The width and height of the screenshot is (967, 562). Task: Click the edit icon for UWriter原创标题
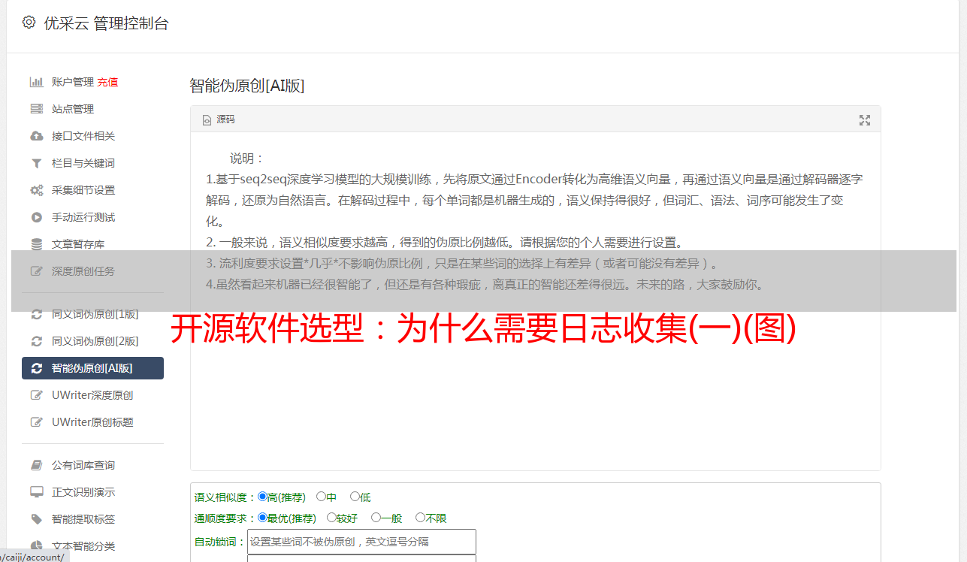click(36, 422)
